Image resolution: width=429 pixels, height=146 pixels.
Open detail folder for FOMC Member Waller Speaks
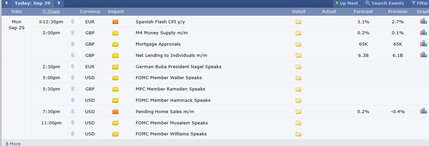(x=298, y=78)
